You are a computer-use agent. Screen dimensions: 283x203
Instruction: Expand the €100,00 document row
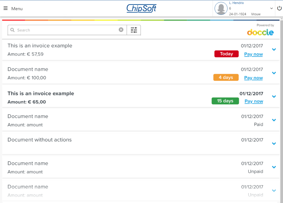point(274,73)
